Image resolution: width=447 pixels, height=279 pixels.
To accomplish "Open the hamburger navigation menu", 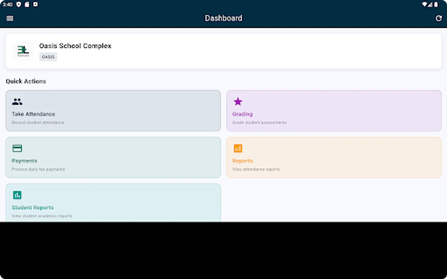I will click(10, 18).
